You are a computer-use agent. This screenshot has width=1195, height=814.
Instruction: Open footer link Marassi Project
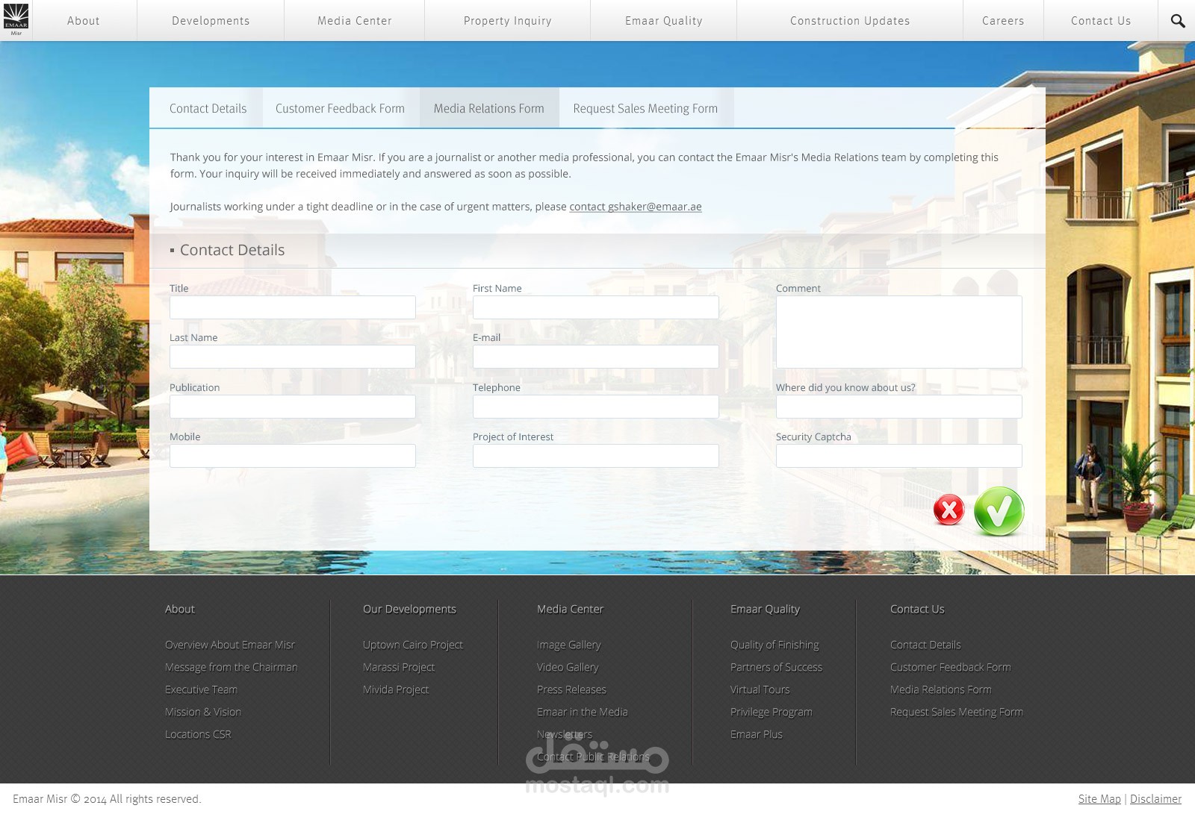coord(399,667)
